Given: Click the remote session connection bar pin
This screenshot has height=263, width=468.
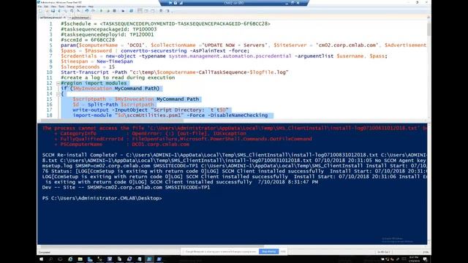Looking at the screenshot, I should [x=170, y=3].
